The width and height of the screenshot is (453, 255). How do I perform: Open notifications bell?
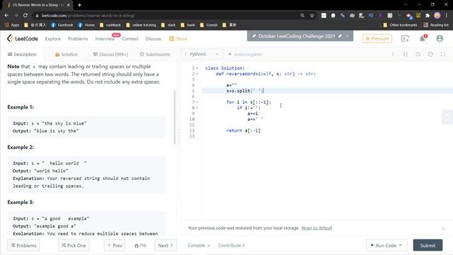point(423,38)
